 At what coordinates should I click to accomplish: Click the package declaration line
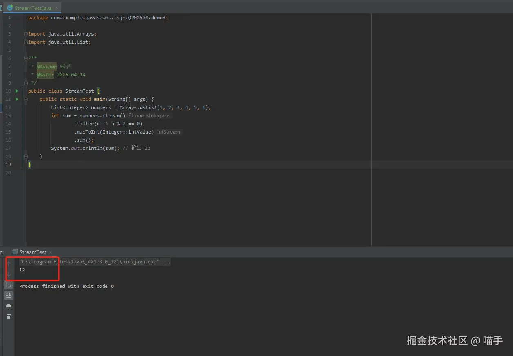click(98, 18)
